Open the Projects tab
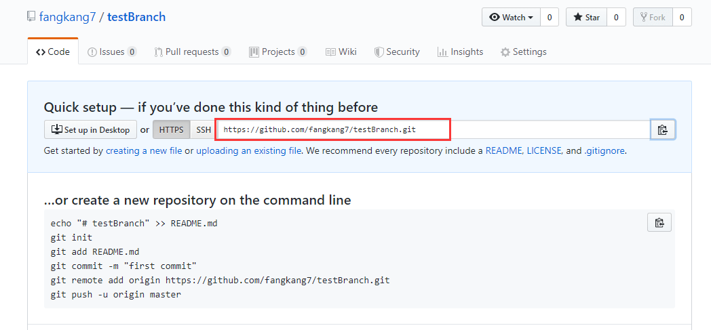The image size is (711, 330). point(277,51)
